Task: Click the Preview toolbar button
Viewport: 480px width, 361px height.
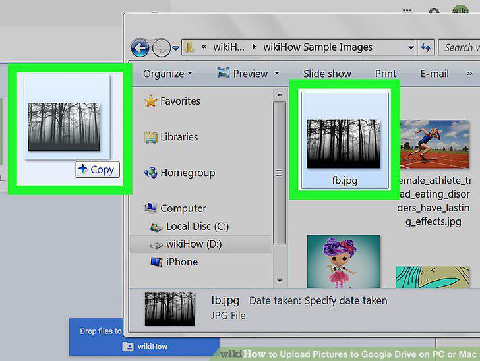Action: tap(243, 73)
